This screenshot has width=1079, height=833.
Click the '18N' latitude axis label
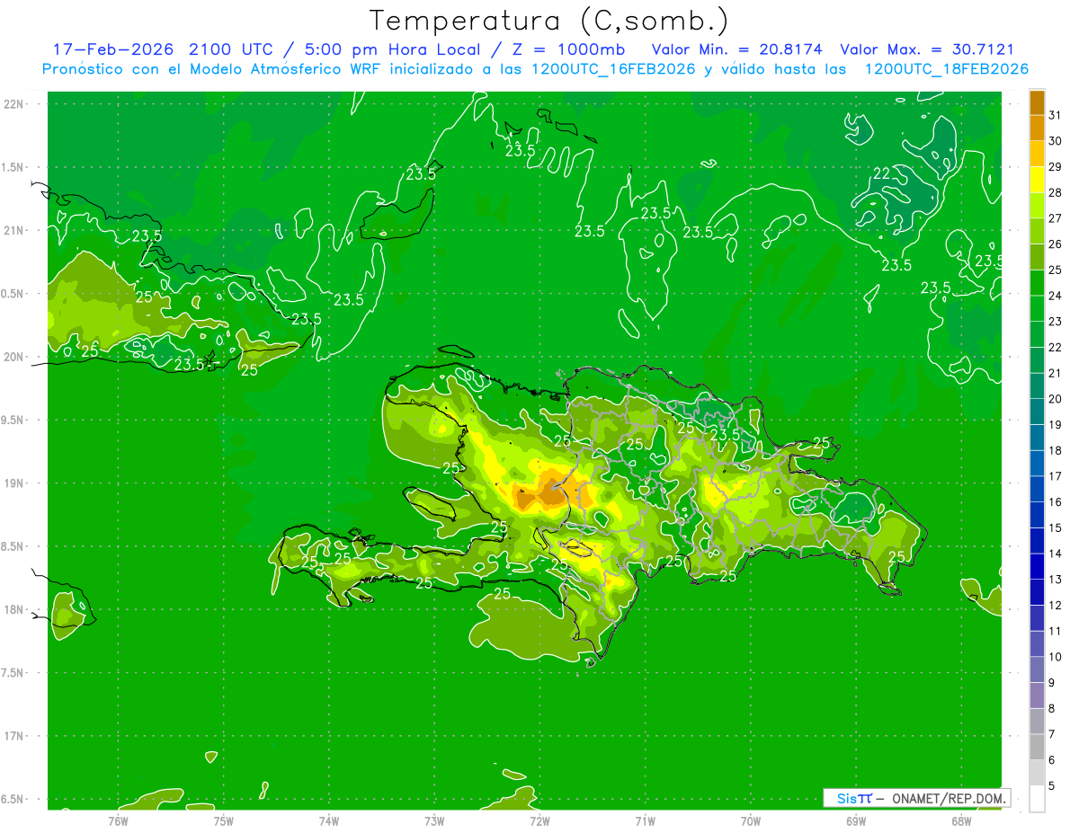(x=14, y=609)
